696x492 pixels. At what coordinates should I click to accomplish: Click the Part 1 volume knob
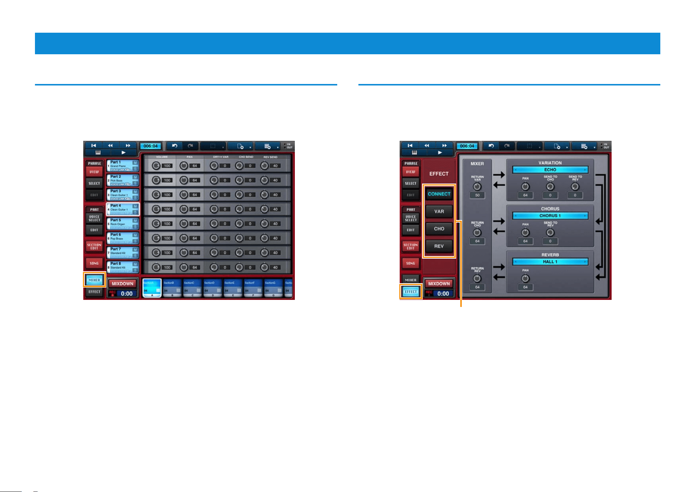[x=156, y=166]
